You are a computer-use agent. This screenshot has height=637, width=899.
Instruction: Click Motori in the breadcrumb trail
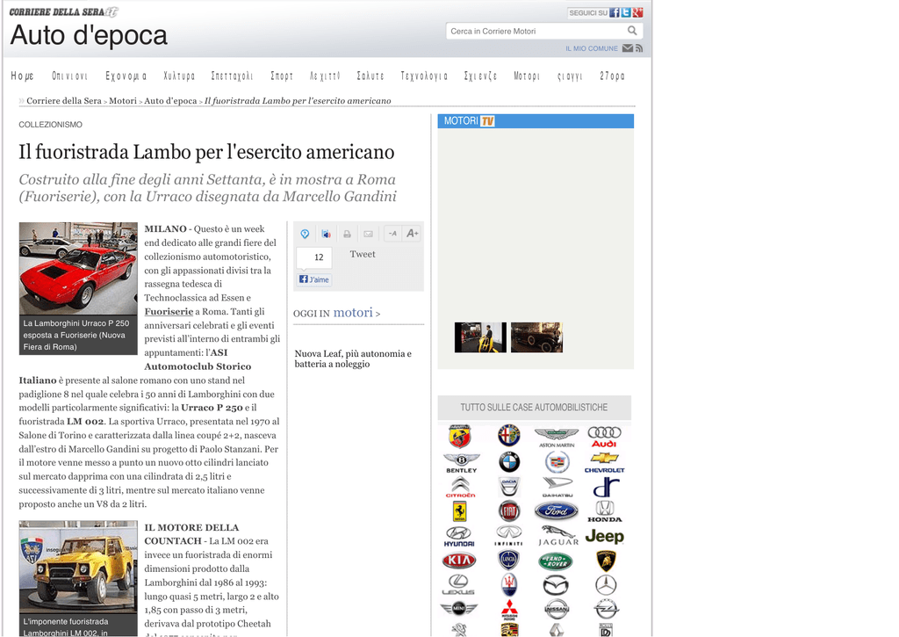(x=123, y=100)
